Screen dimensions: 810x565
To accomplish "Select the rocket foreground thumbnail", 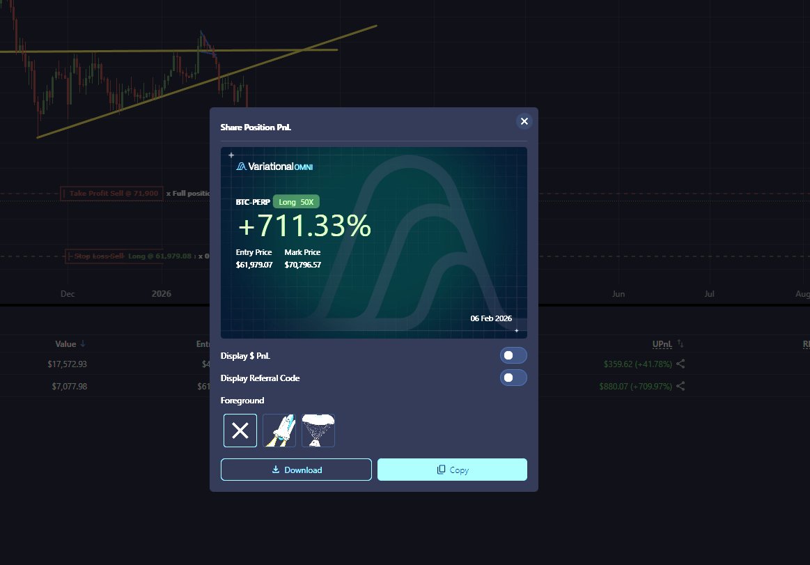I will coord(279,430).
